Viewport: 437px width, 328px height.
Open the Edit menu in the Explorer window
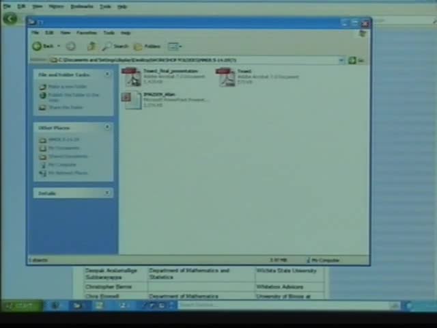point(49,33)
